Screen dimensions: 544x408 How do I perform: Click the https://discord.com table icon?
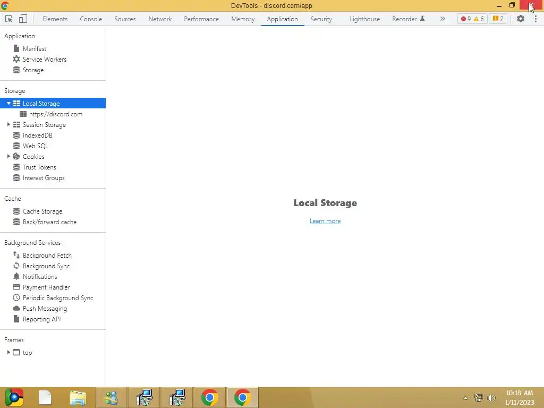(x=23, y=114)
